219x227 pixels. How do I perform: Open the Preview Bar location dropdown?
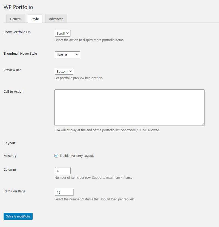click(64, 71)
